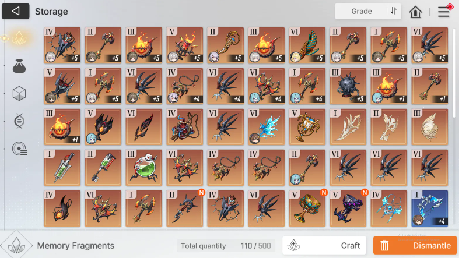Select the grade III spiked iron ball item +3

[348, 86]
